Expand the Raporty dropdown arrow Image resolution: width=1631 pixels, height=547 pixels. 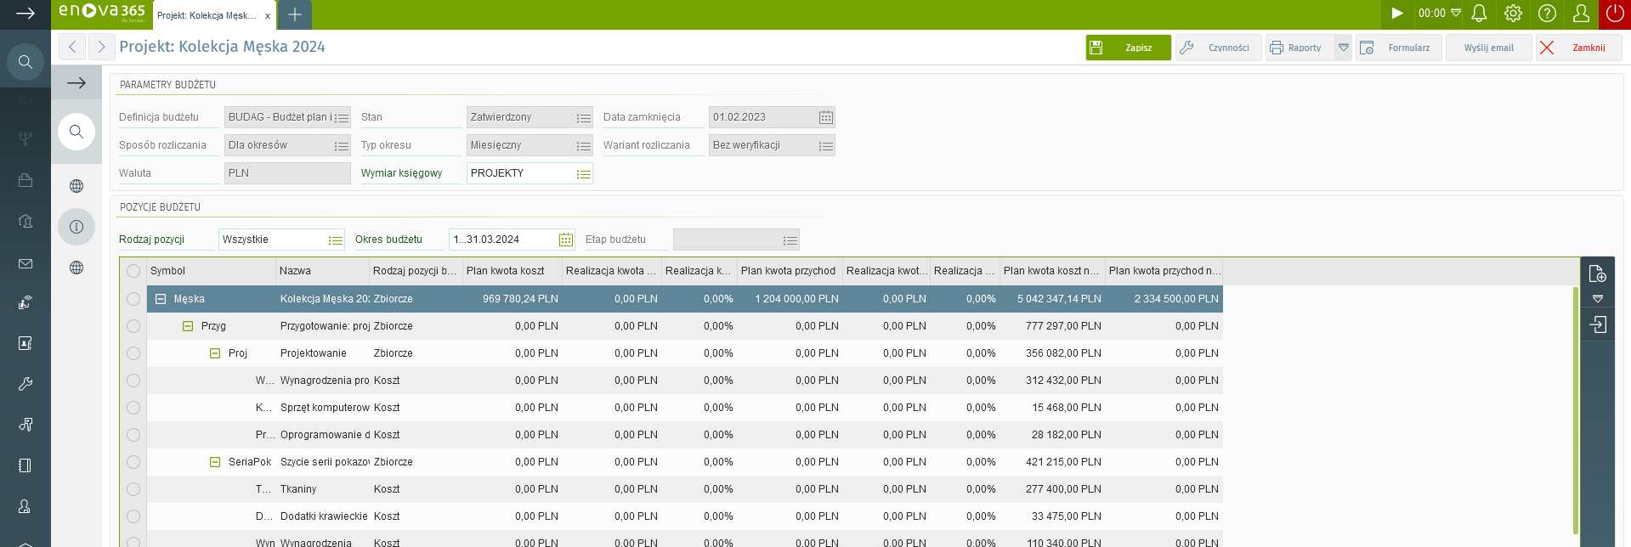click(1343, 48)
